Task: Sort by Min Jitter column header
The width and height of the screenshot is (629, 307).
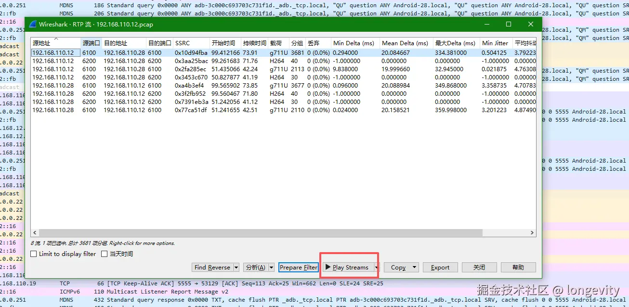Action: [x=496, y=43]
